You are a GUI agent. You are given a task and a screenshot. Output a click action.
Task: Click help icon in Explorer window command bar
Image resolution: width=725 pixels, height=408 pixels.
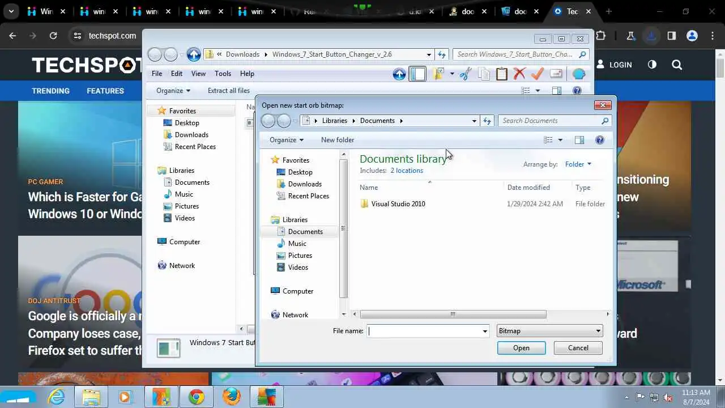(x=577, y=91)
